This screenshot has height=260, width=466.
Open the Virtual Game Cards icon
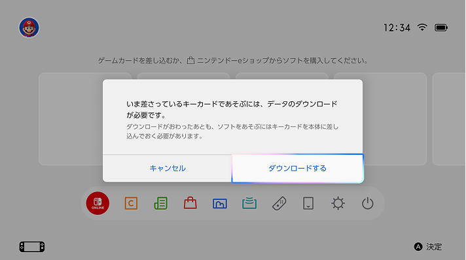(x=308, y=204)
